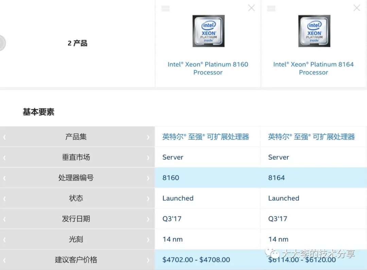
Task: Select the 处理器编号 row label
Action: coord(76,178)
